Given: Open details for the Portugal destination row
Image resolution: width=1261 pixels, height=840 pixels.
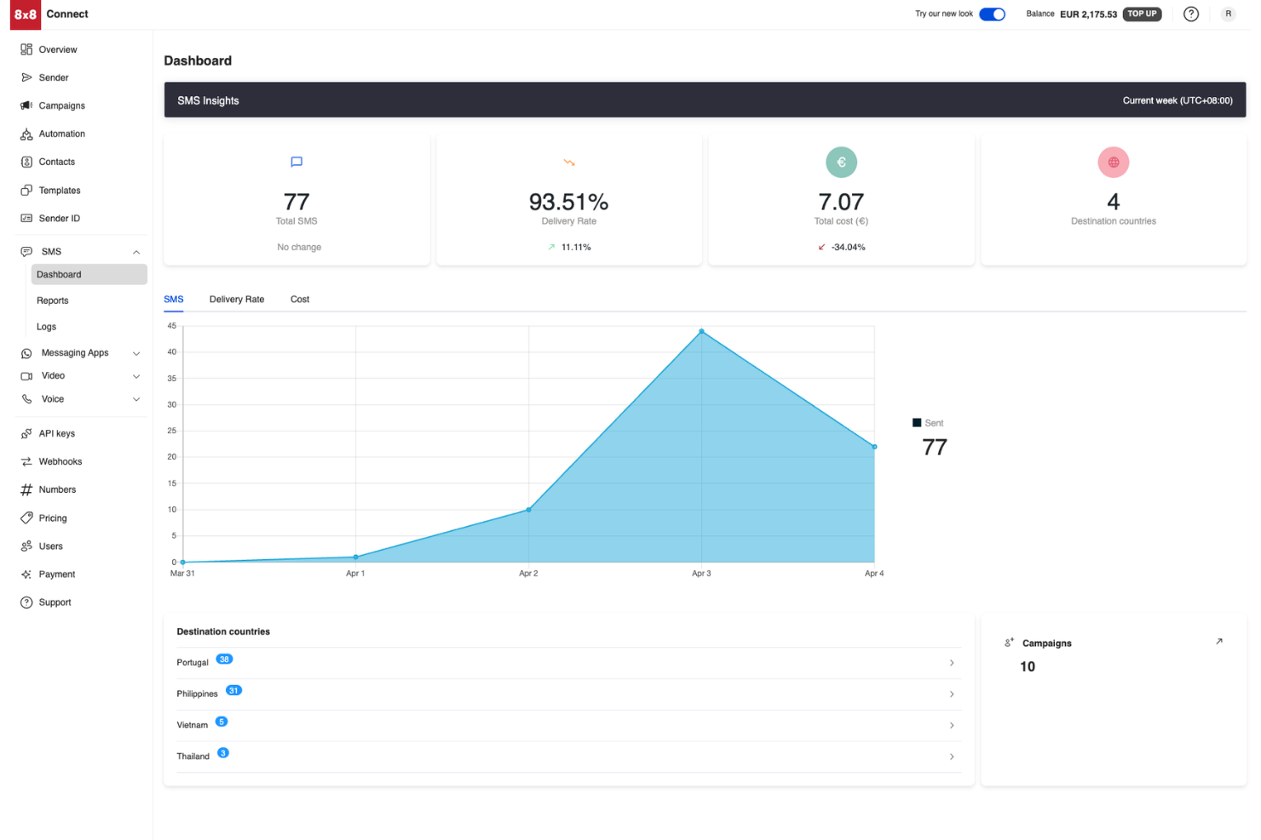Looking at the screenshot, I should click(x=952, y=663).
